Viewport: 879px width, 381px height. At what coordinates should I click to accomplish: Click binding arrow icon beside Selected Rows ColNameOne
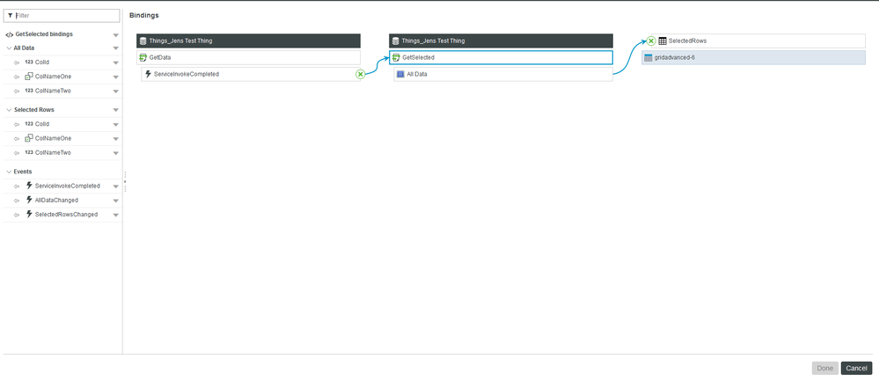tap(17, 138)
